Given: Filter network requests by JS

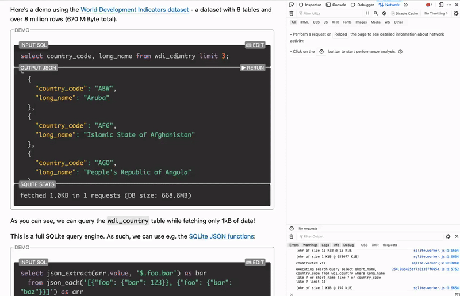Looking at the screenshot, I should coord(325,22).
